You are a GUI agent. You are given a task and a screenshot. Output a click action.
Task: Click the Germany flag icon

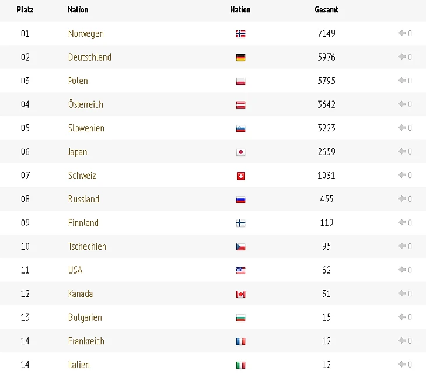(x=240, y=57)
